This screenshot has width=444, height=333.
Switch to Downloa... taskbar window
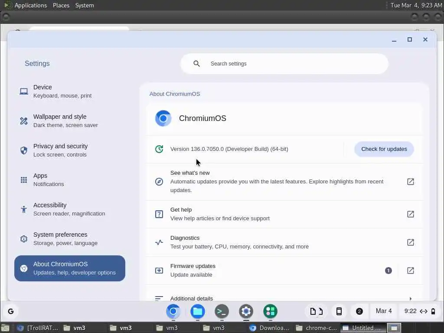pos(270,328)
